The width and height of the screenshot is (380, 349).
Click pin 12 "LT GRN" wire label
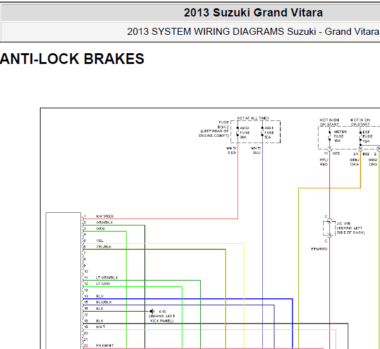pyautogui.click(x=103, y=284)
